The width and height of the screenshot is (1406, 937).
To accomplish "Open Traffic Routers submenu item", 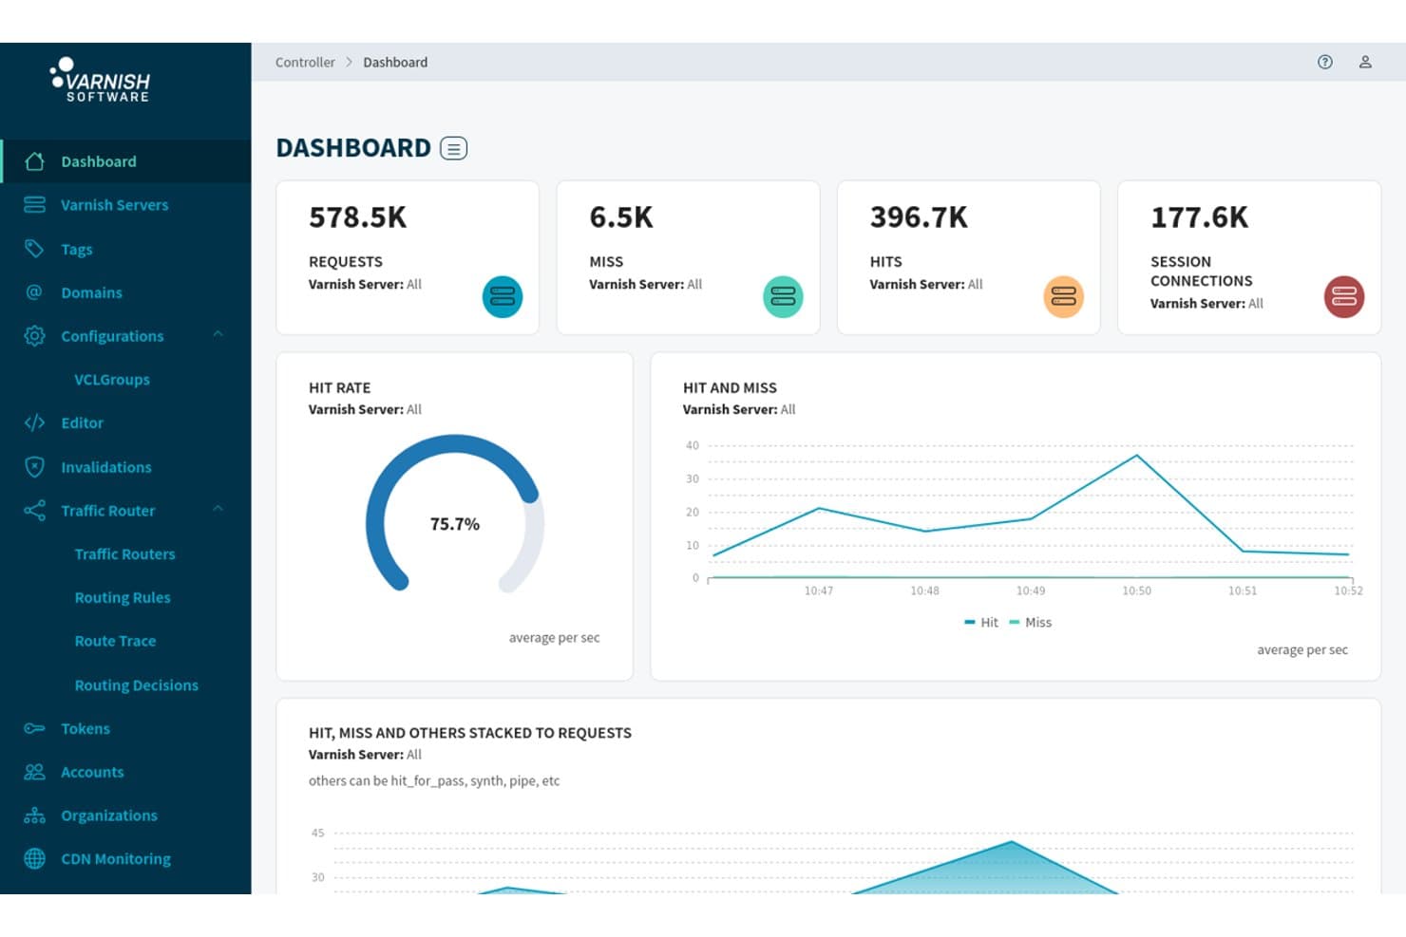I will (x=125, y=554).
